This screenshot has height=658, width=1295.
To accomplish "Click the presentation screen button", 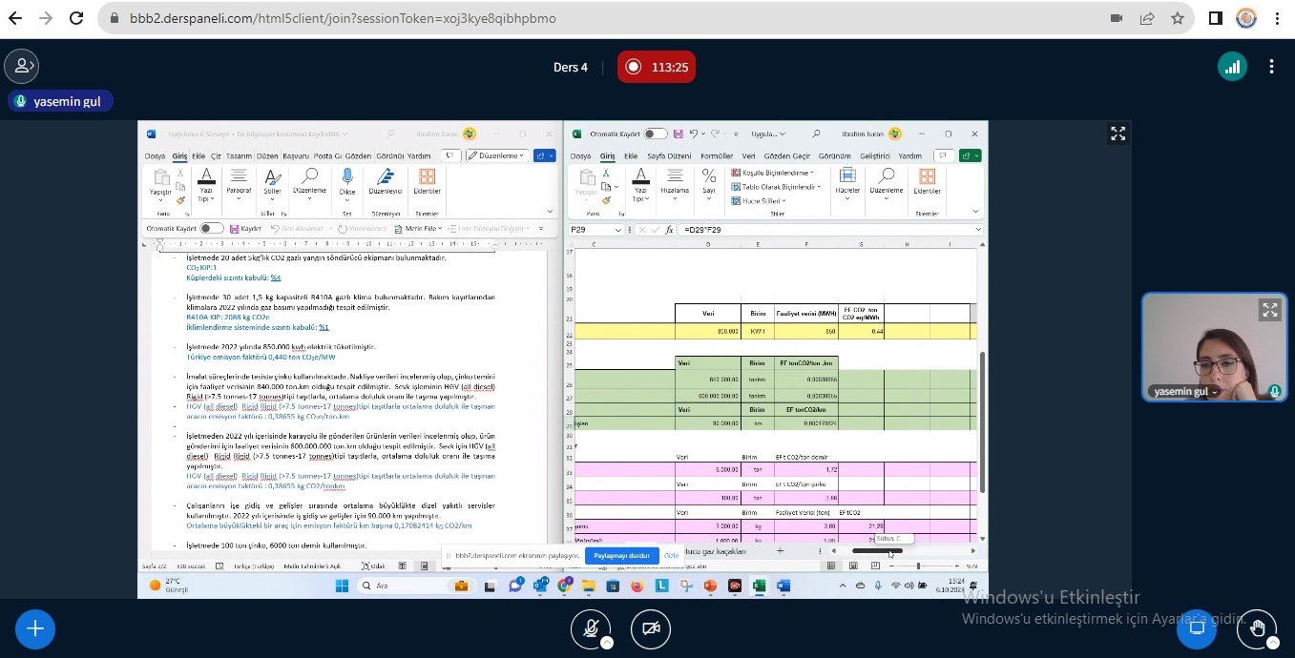I will [1196, 628].
